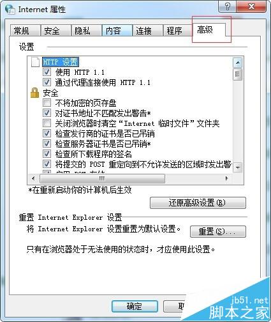Enable 不将加密的页存盘 checkbox

47,103
